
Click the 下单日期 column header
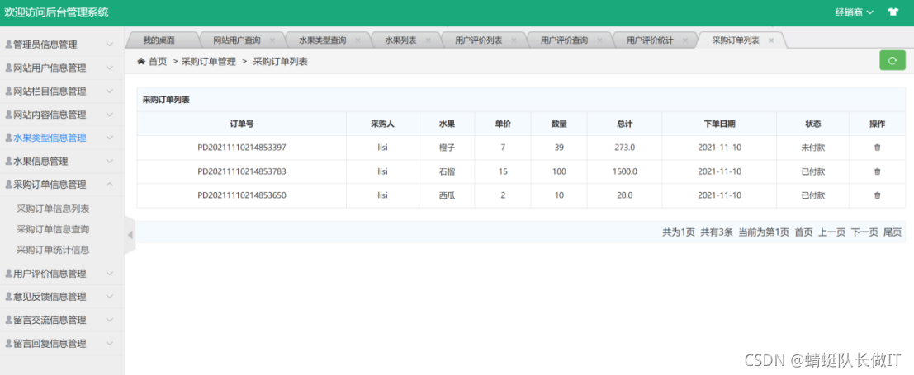pyautogui.click(x=719, y=124)
